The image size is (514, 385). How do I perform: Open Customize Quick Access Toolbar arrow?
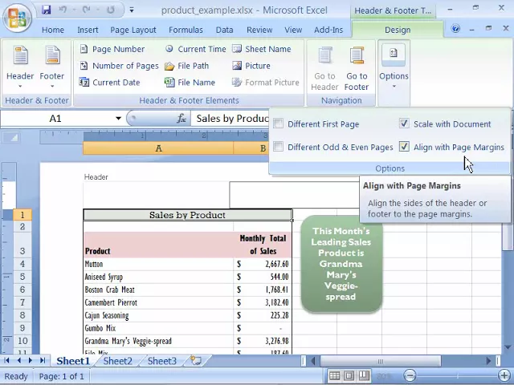point(132,10)
